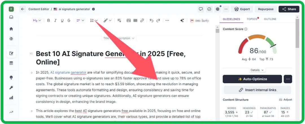Click the insert link icon in toolbar
This screenshot has height=124, width=305.
coord(142,21)
